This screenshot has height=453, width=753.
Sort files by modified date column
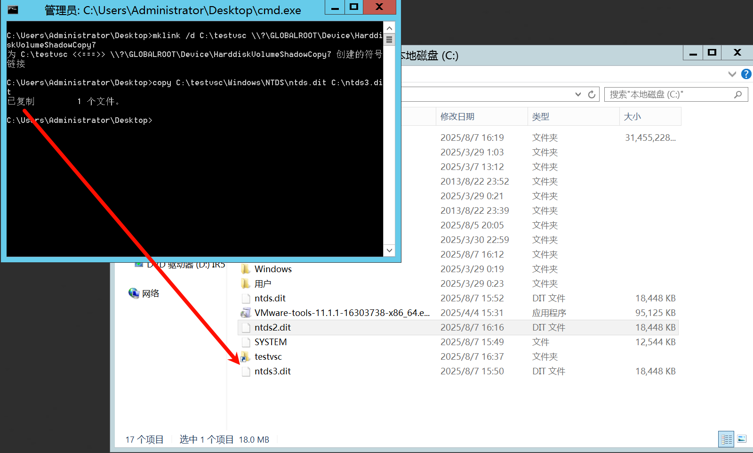pos(480,116)
